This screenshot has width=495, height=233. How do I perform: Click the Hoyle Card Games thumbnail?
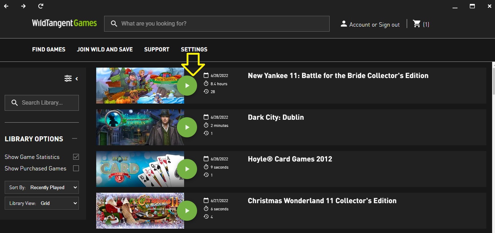click(140, 169)
